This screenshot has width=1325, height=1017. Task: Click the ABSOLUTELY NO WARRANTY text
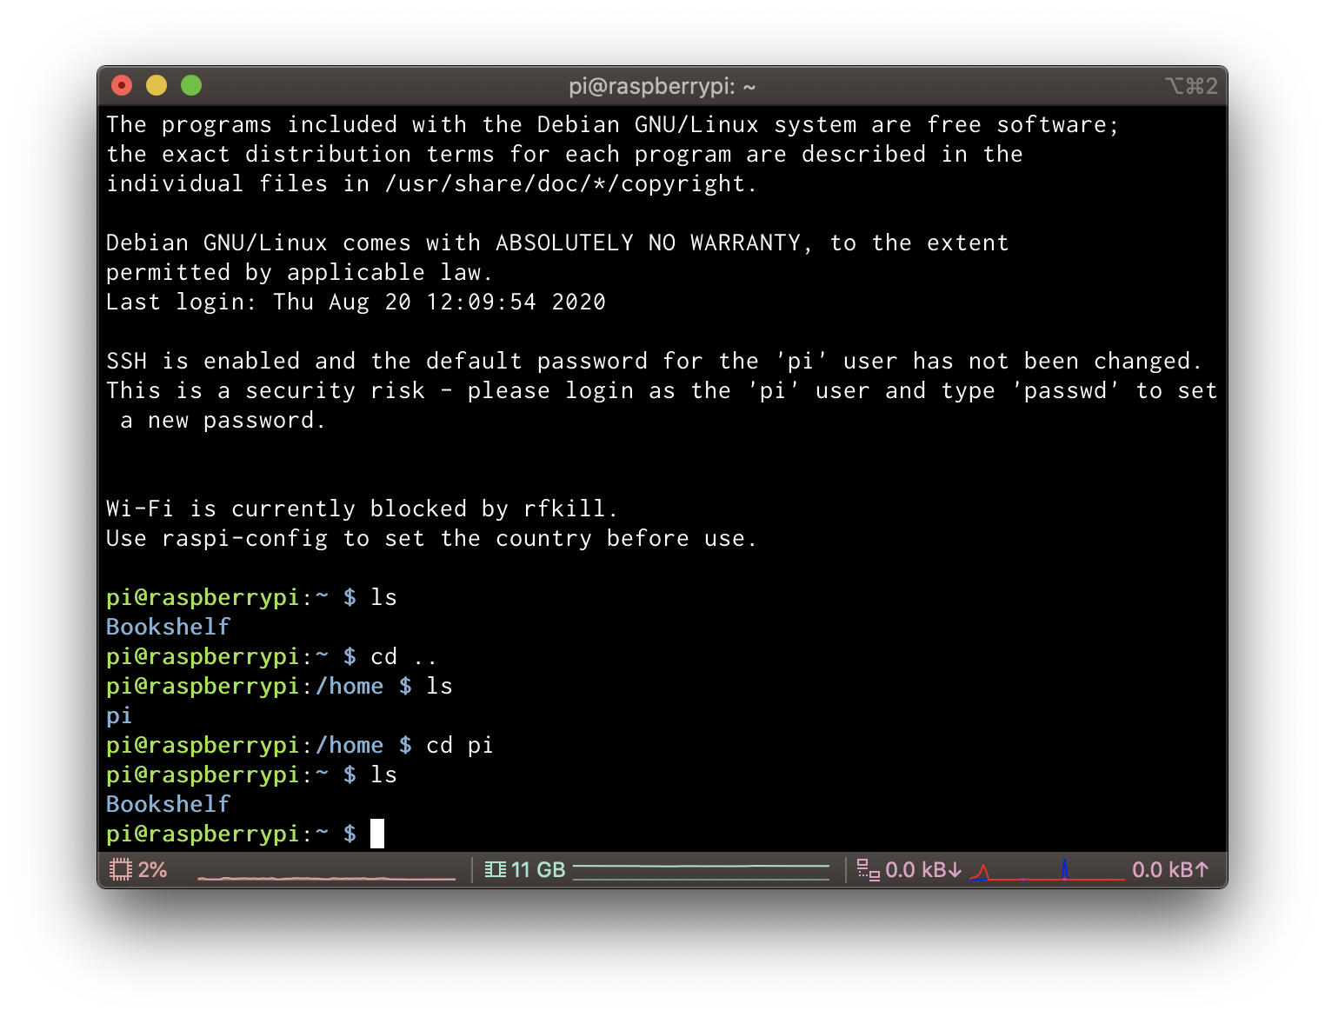pos(648,243)
